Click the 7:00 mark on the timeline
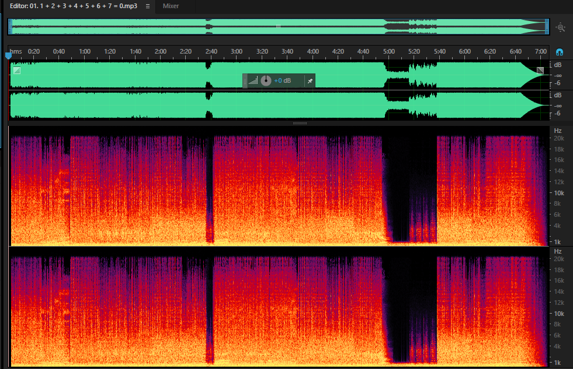The image size is (573, 369). pos(541,51)
